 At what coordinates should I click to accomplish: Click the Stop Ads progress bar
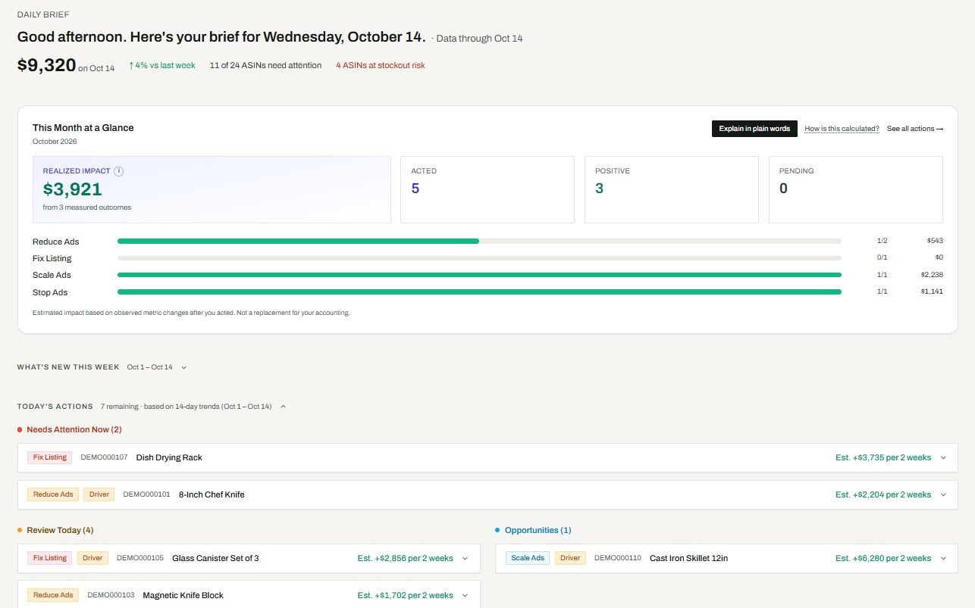[479, 292]
